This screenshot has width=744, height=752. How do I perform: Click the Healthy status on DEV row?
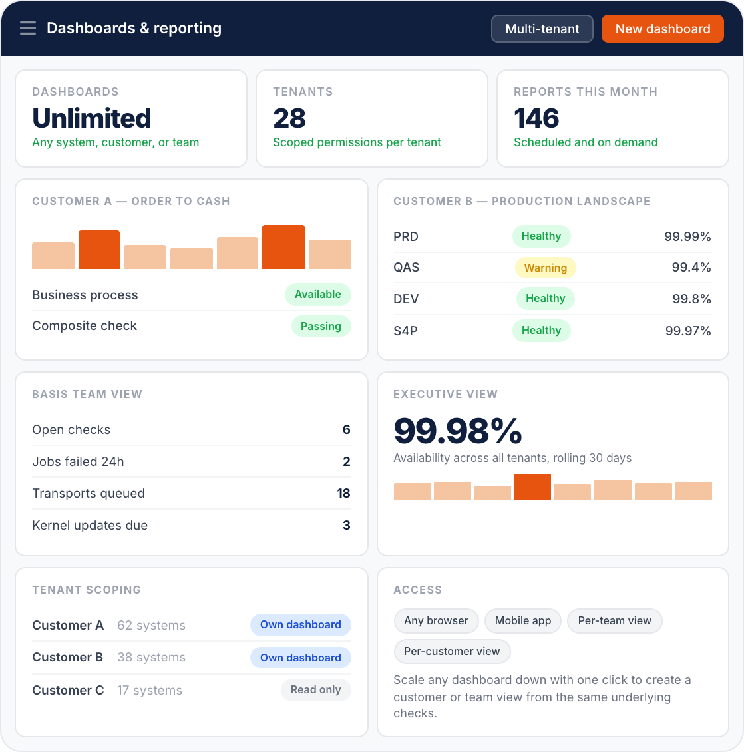click(546, 298)
